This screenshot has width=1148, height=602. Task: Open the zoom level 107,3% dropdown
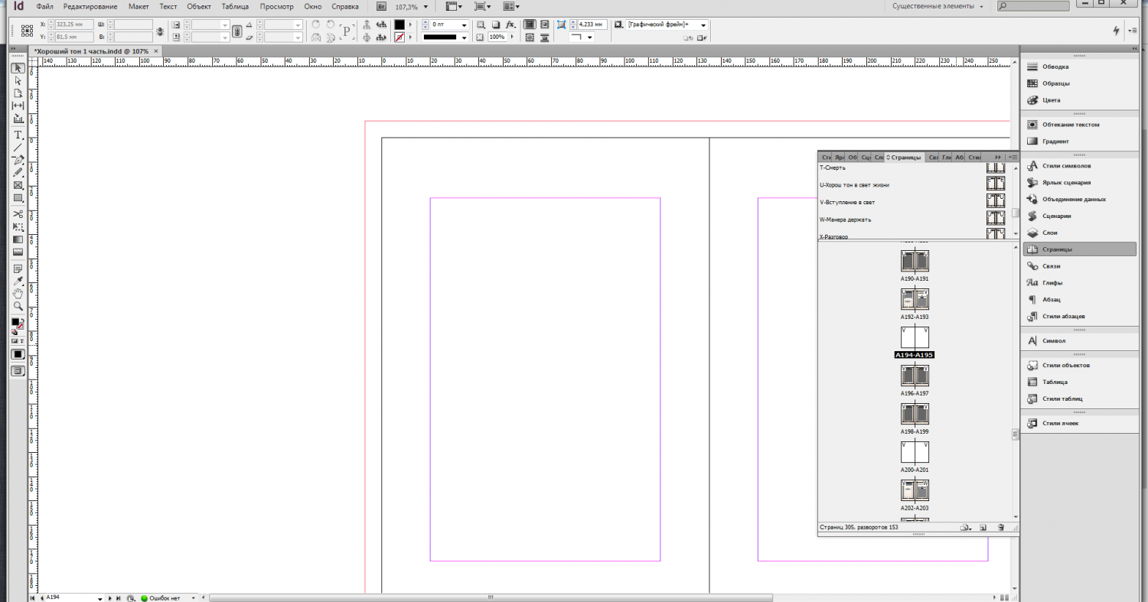424,6
